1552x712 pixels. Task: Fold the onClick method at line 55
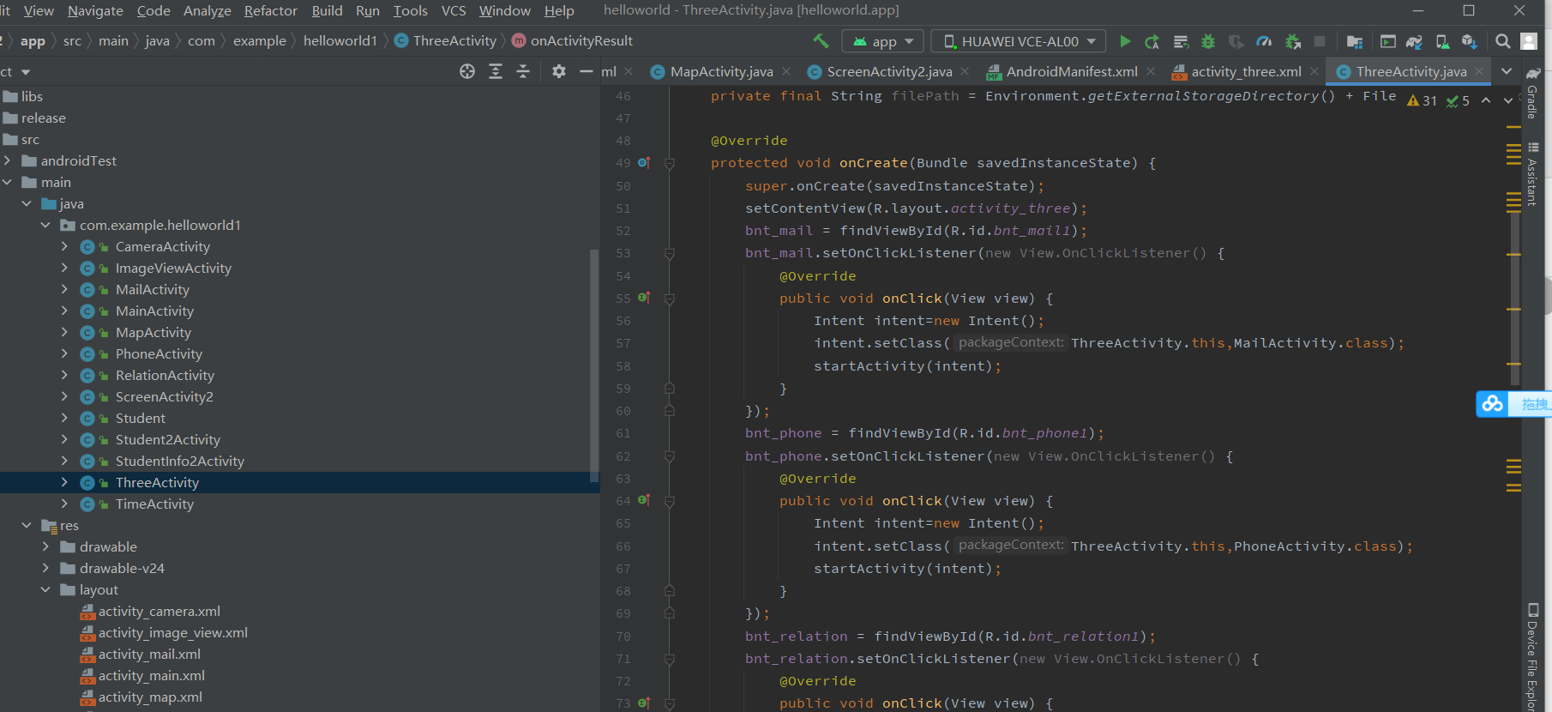670,299
